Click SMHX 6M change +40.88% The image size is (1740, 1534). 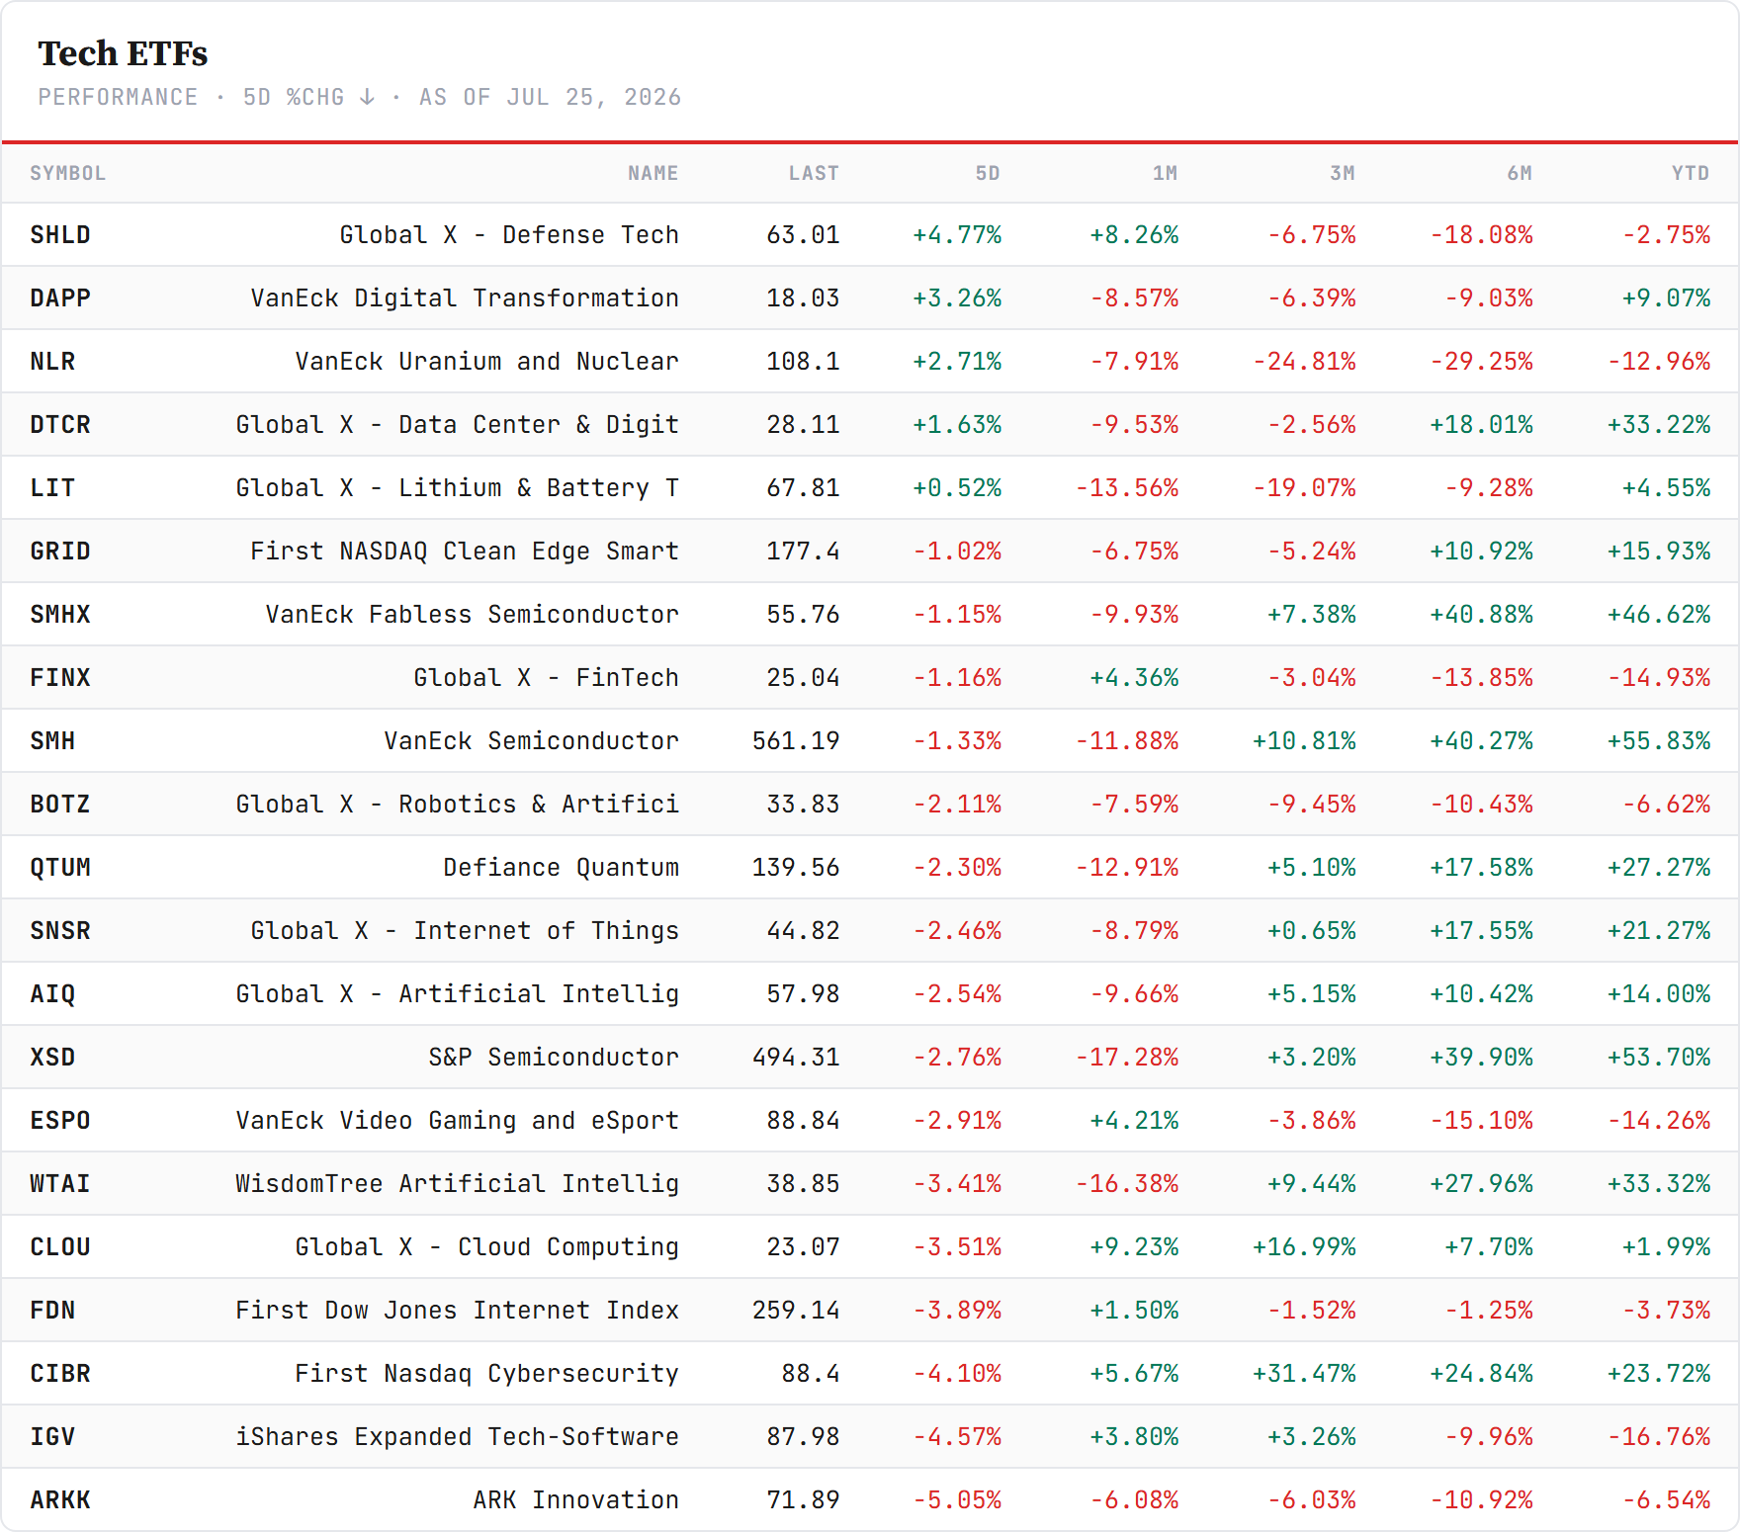(1481, 615)
